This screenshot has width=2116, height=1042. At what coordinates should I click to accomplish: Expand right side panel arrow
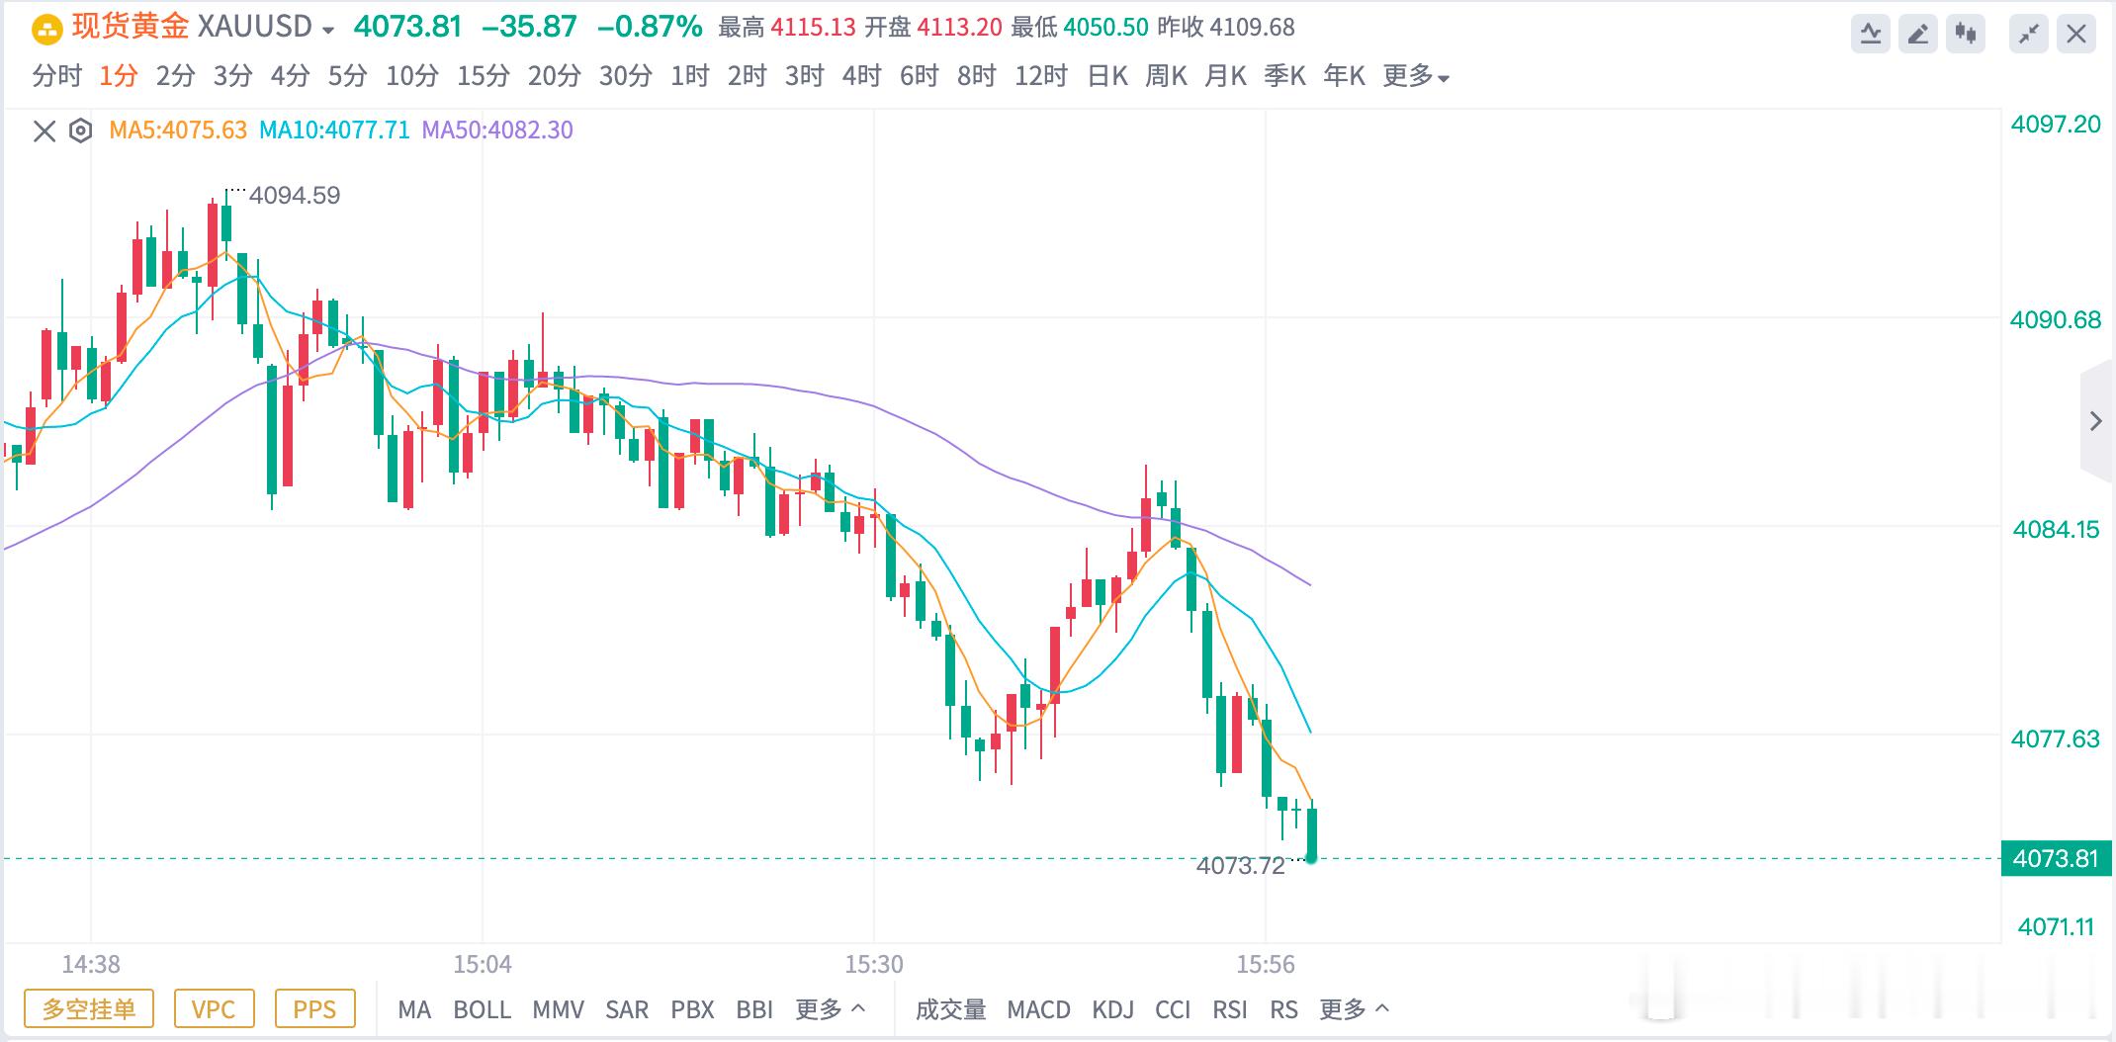(x=2096, y=421)
